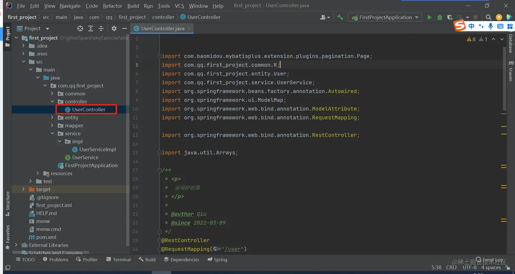This screenshot has height=274, width=515.
Task: Click the weak warning count 1 indicator
Action: point(483,39)
